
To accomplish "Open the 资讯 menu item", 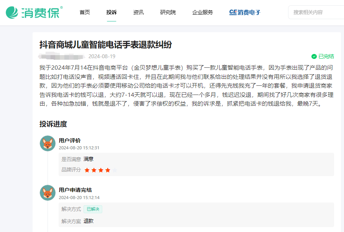I will 138,12.
